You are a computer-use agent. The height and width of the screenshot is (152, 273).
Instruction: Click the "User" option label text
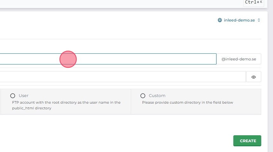coord(23,96)
